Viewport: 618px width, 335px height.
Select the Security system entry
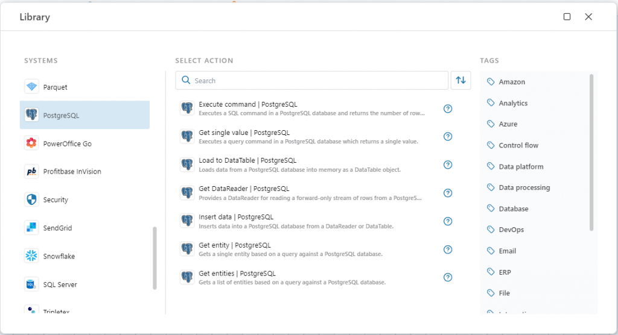pyautogui.click(x=84, y=199)
